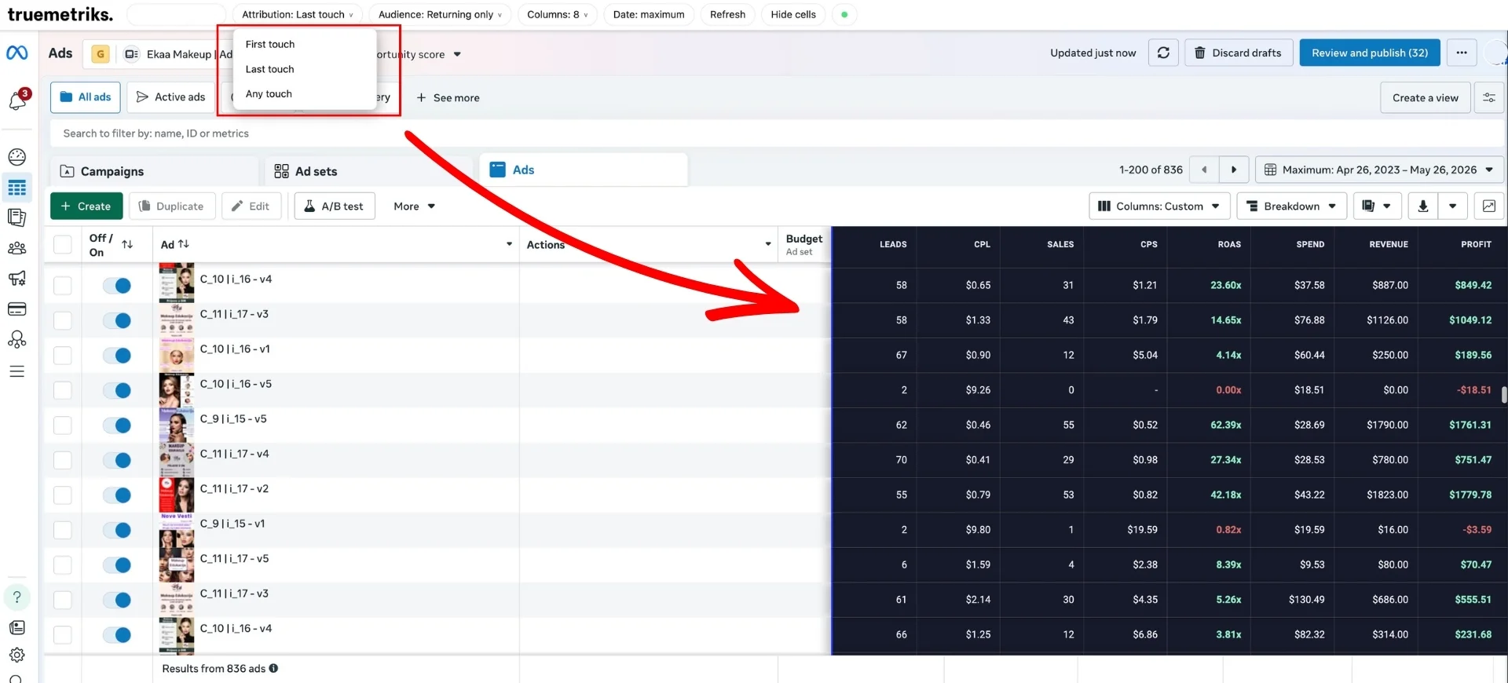
Task: Click profit value $1761.31
Action: click(1470, 425)
